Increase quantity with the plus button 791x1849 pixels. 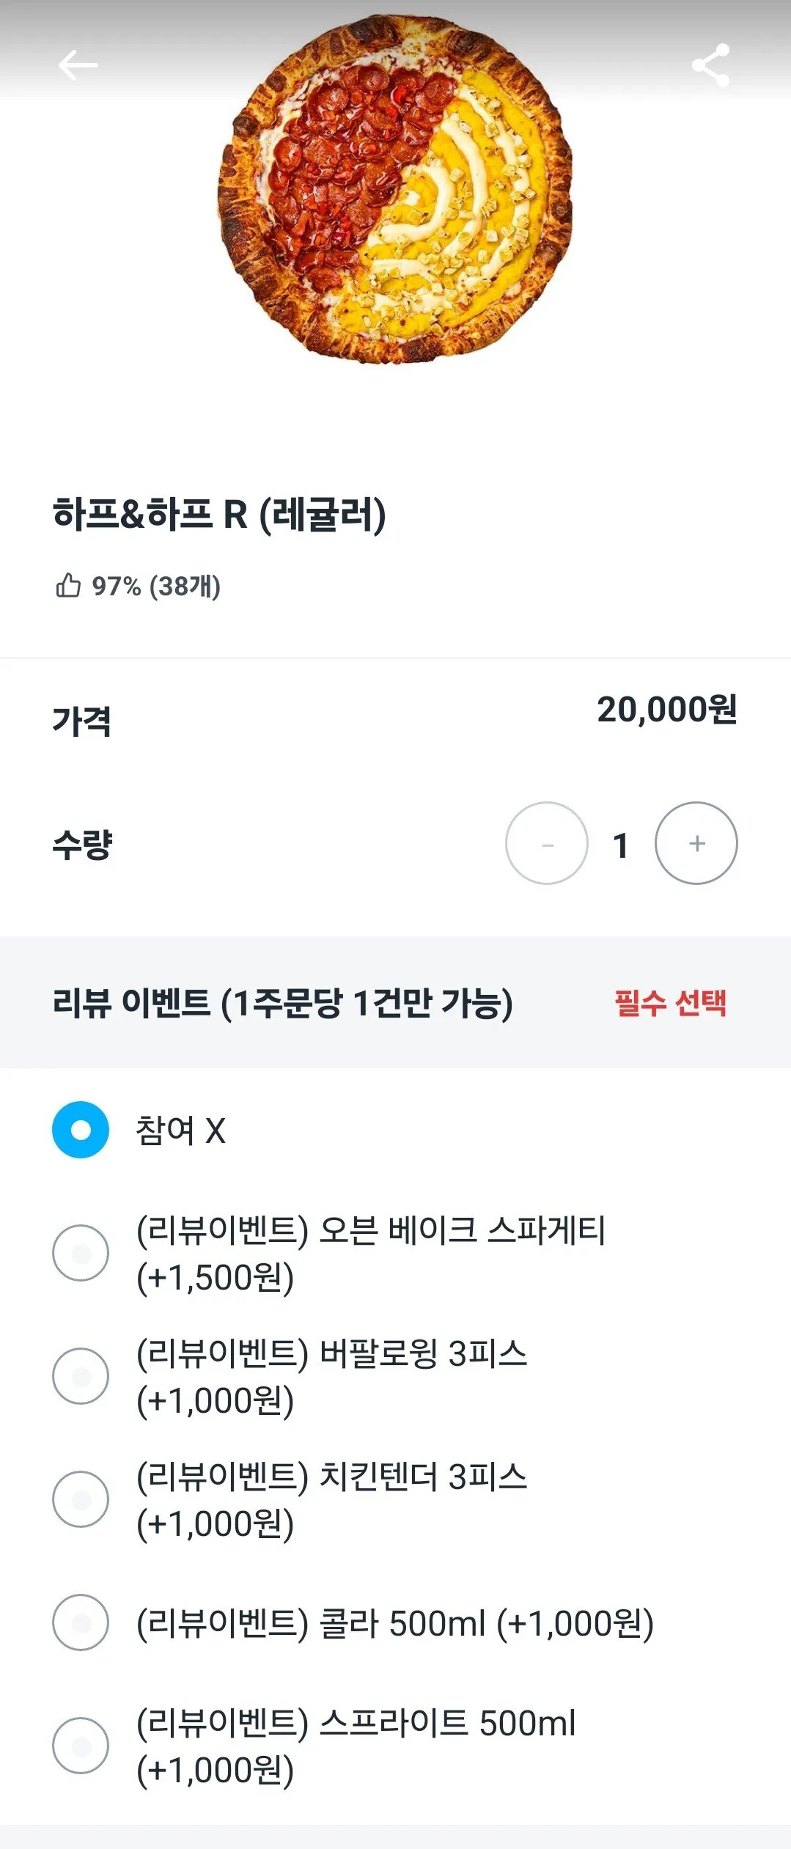pos(696,843)
